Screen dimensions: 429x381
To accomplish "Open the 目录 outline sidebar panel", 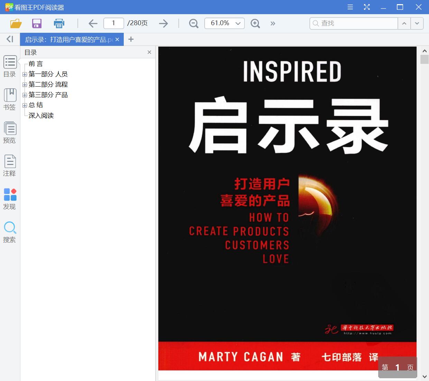I will [10, 66].
